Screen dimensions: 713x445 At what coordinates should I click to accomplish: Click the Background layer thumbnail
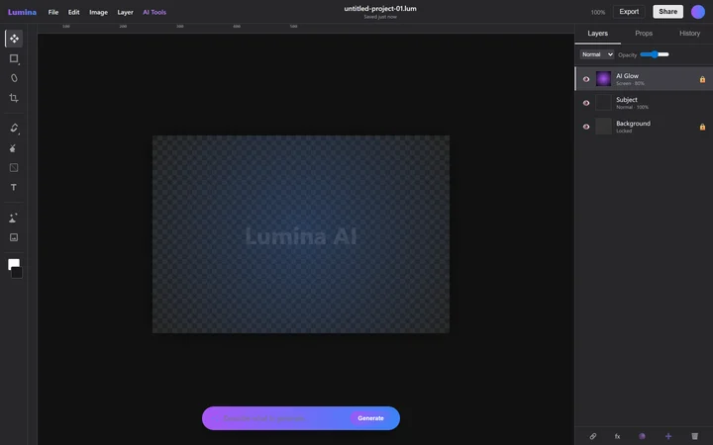(603, 127)
